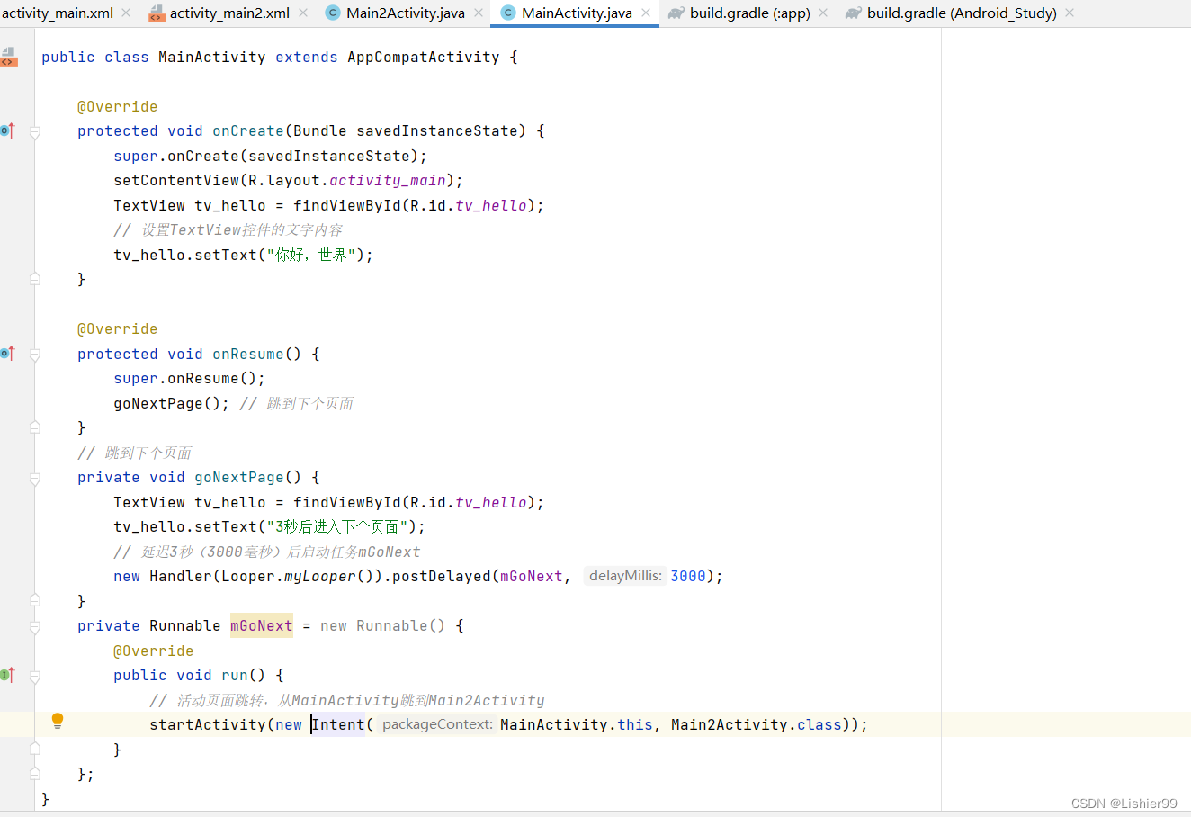Click the delayMillis parameter hint
Screen dimensions: 1191x817
(625, 576)
